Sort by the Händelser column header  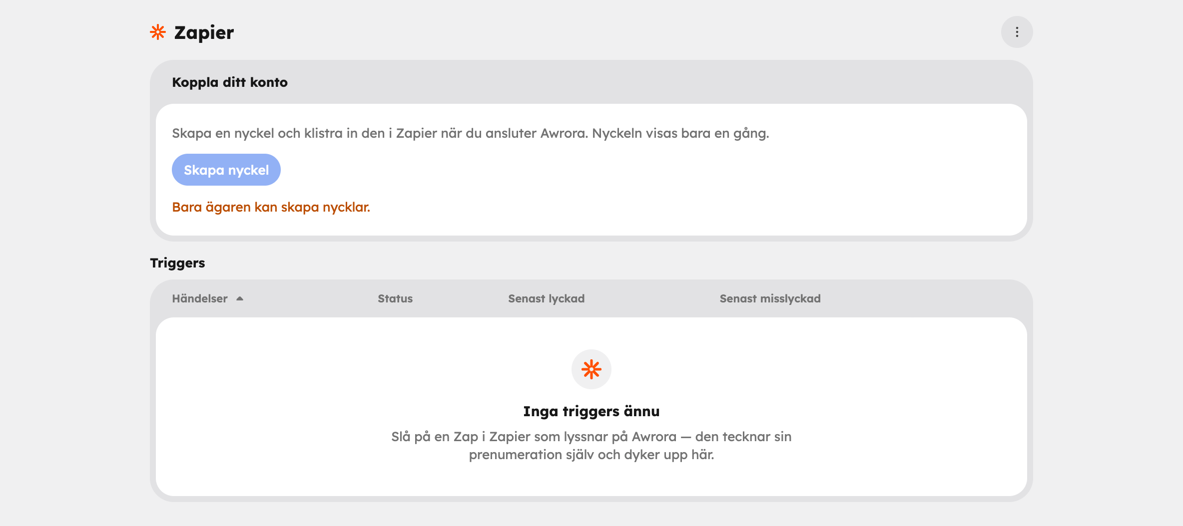200,298
